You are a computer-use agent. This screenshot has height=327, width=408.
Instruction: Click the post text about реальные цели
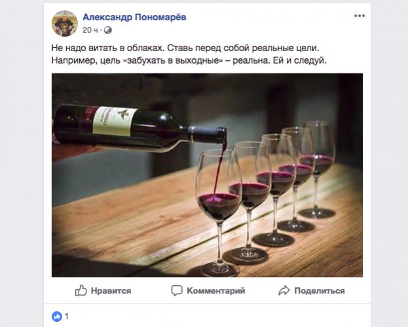(185, 48)
